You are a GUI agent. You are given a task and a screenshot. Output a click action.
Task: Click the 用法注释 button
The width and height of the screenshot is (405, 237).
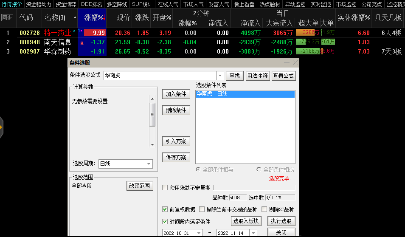tap(258, 76)
